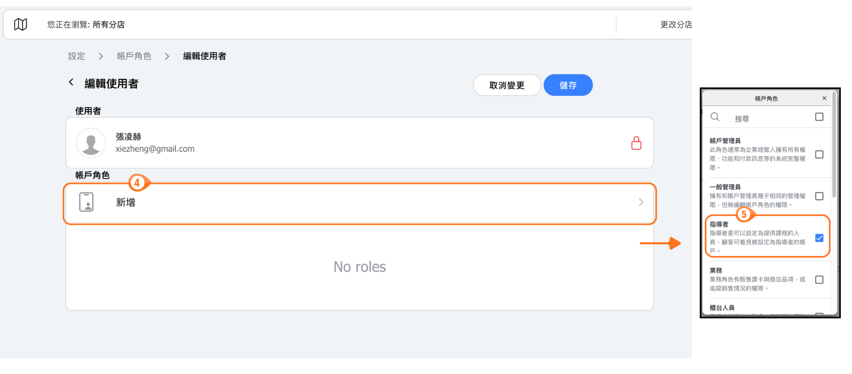This screenshot has height=374, width=852.
Task: Click the red lock icon beside user
Action: (636, 143)
